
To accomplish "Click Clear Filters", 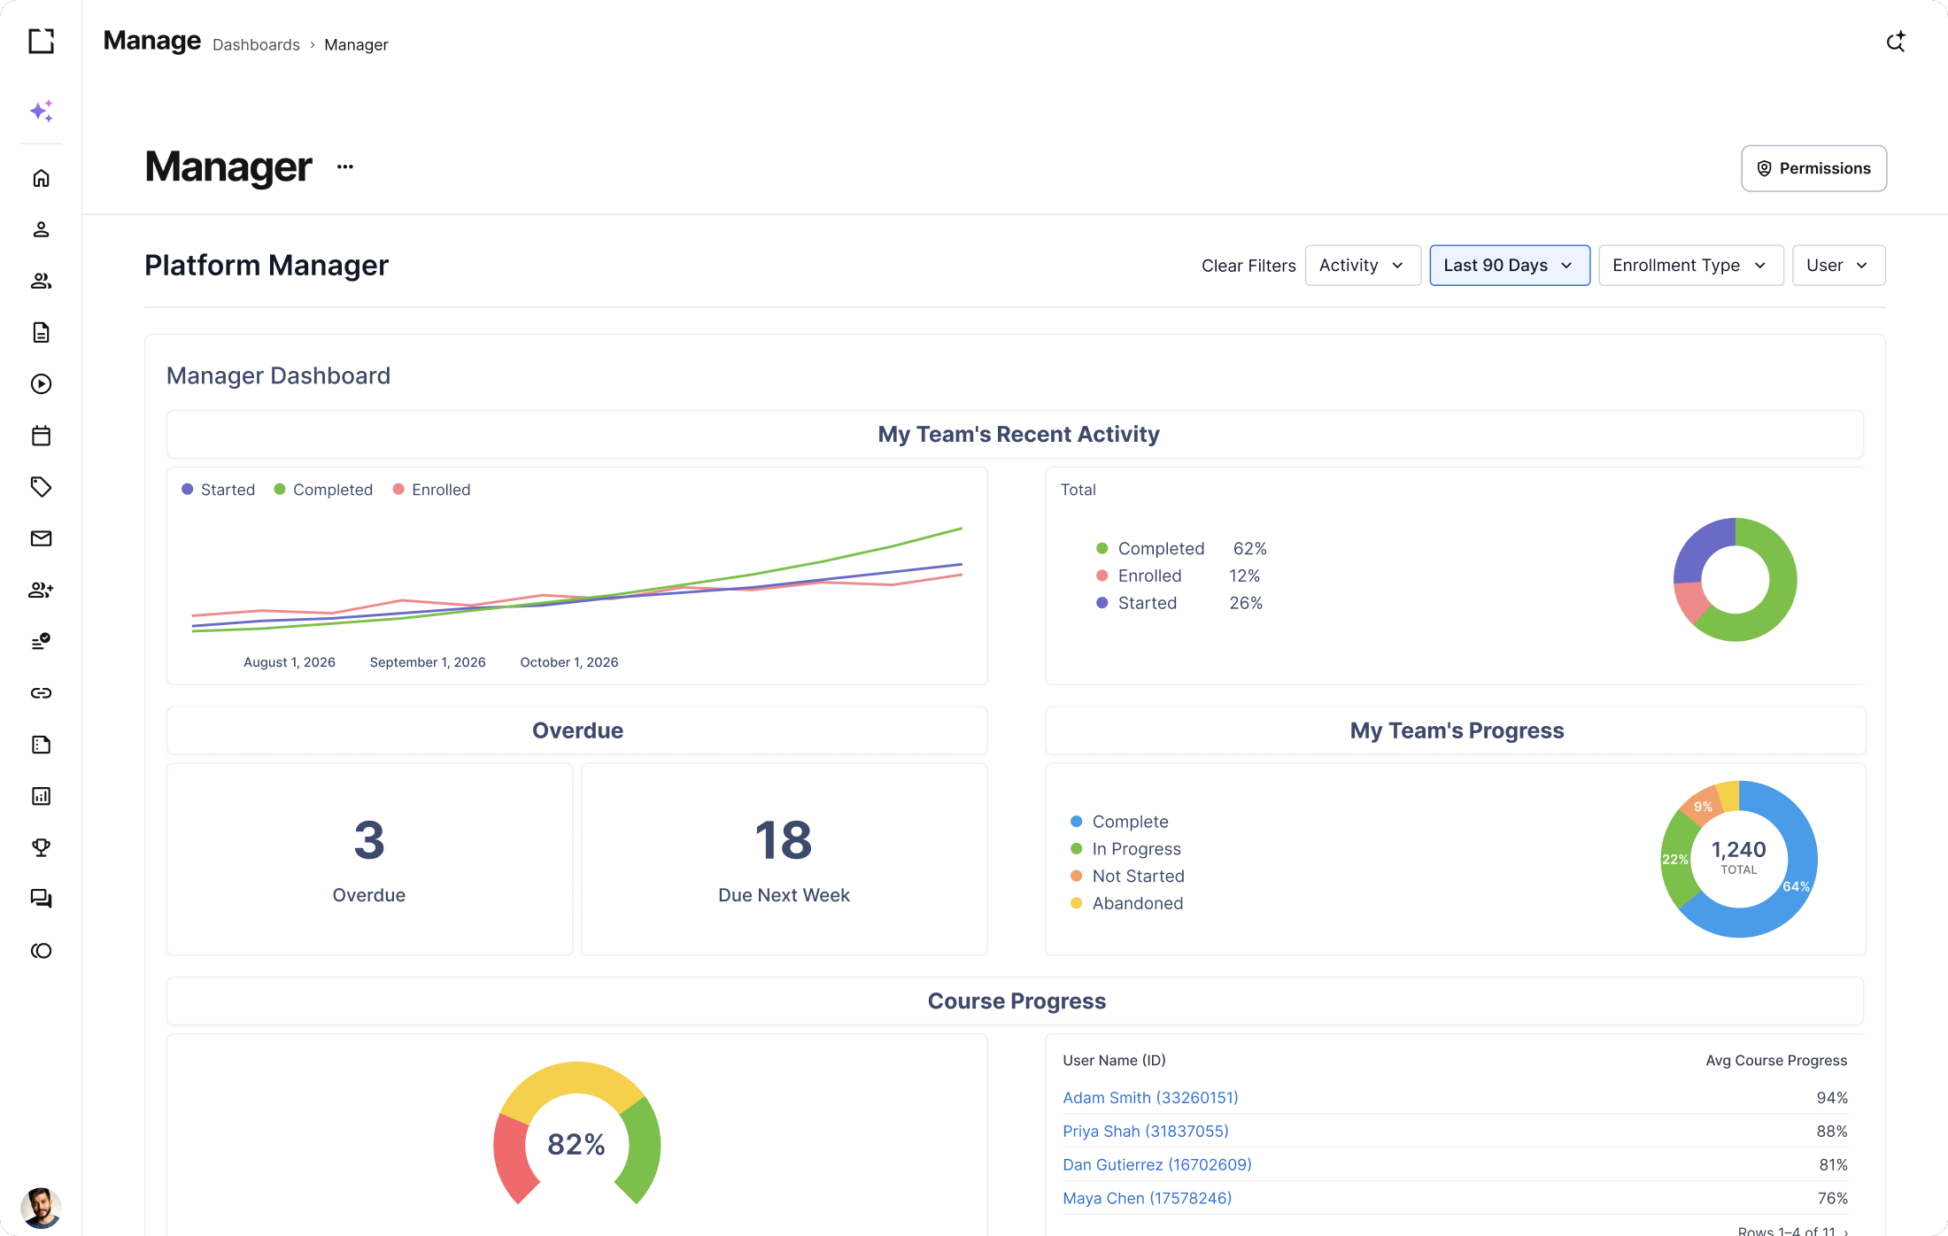I will (1248, 266).
